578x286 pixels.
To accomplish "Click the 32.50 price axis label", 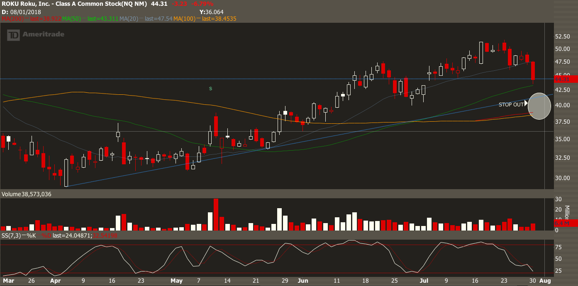I will point(563,158).
